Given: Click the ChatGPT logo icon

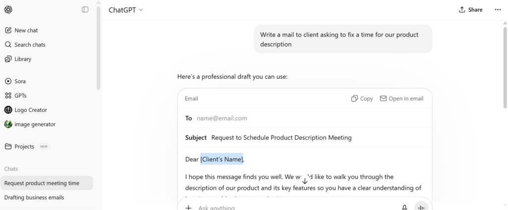Looking at the screenshot, I should click(8, 9).
